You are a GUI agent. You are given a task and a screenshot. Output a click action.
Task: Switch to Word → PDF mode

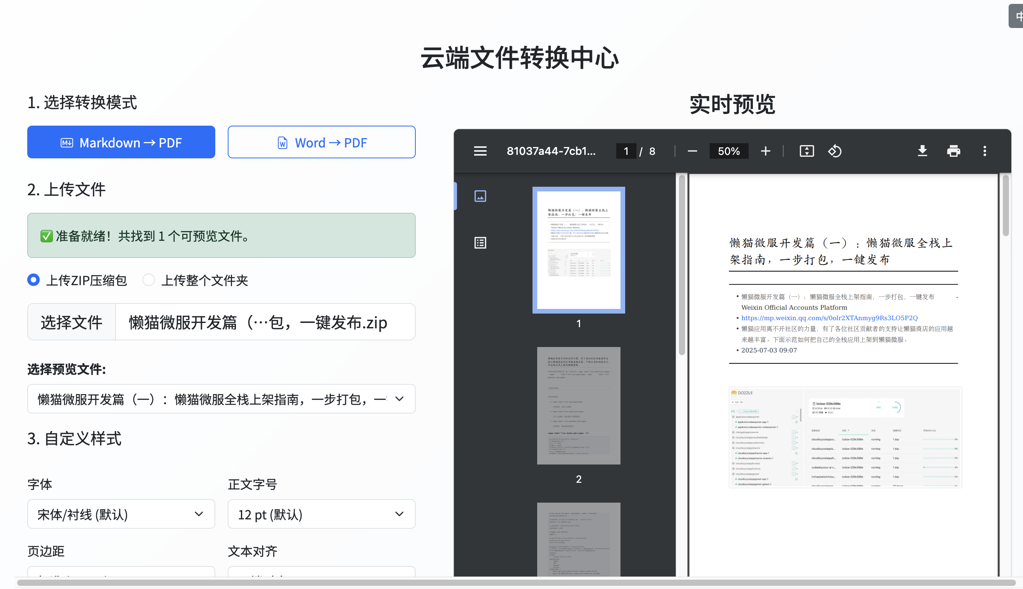tap(321, 142)
